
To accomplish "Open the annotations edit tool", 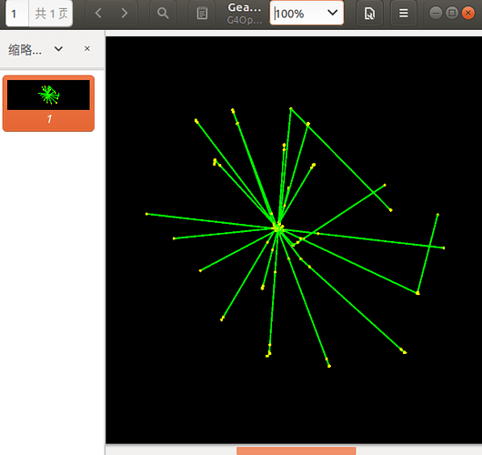I will (202, 14).
